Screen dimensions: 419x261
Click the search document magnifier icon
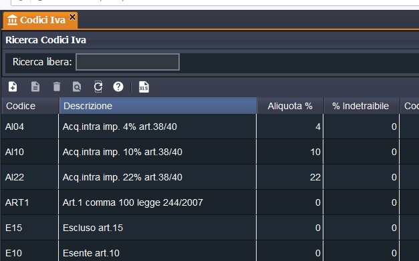(77, 87)
